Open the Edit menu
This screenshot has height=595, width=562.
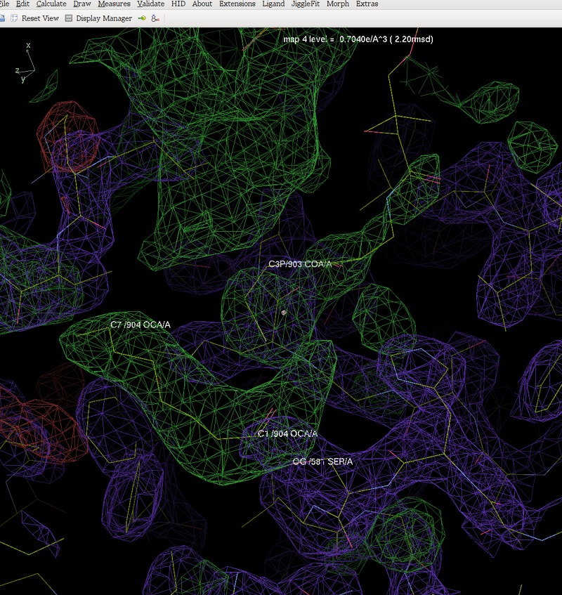pyautogui.click(x=22, y=4)
